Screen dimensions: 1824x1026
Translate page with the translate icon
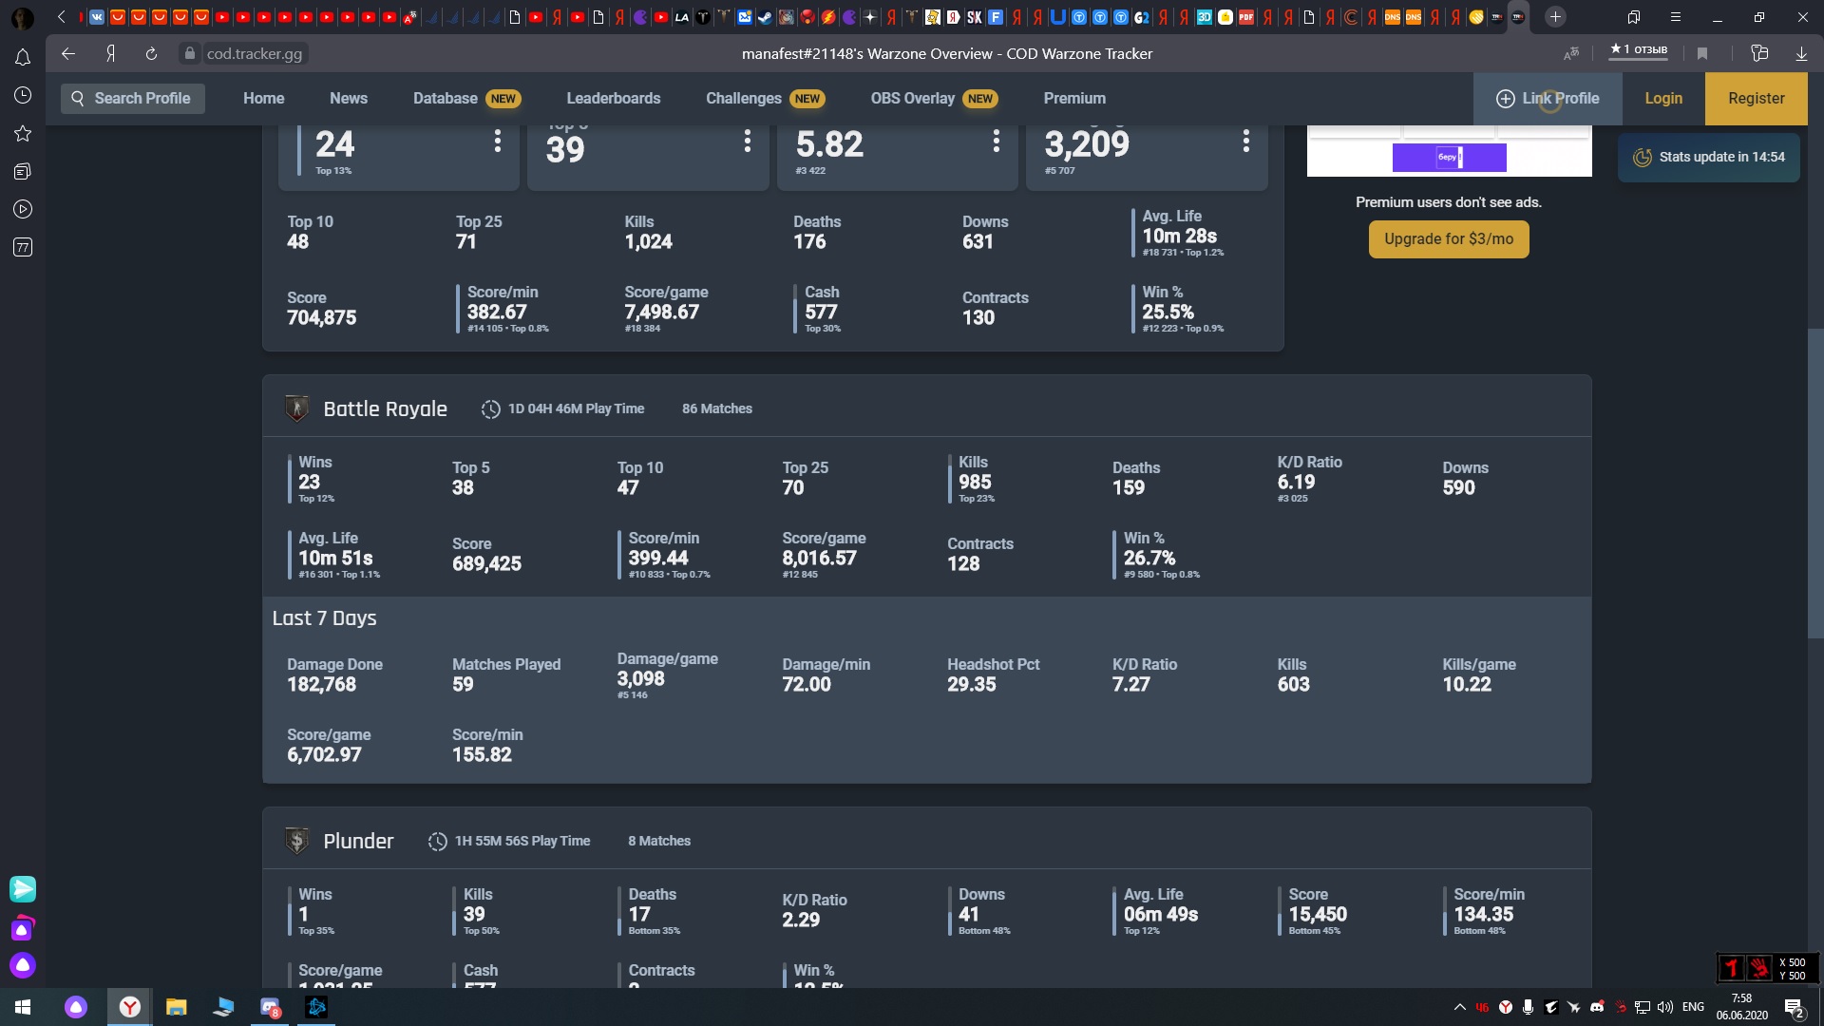(1571, 53)
